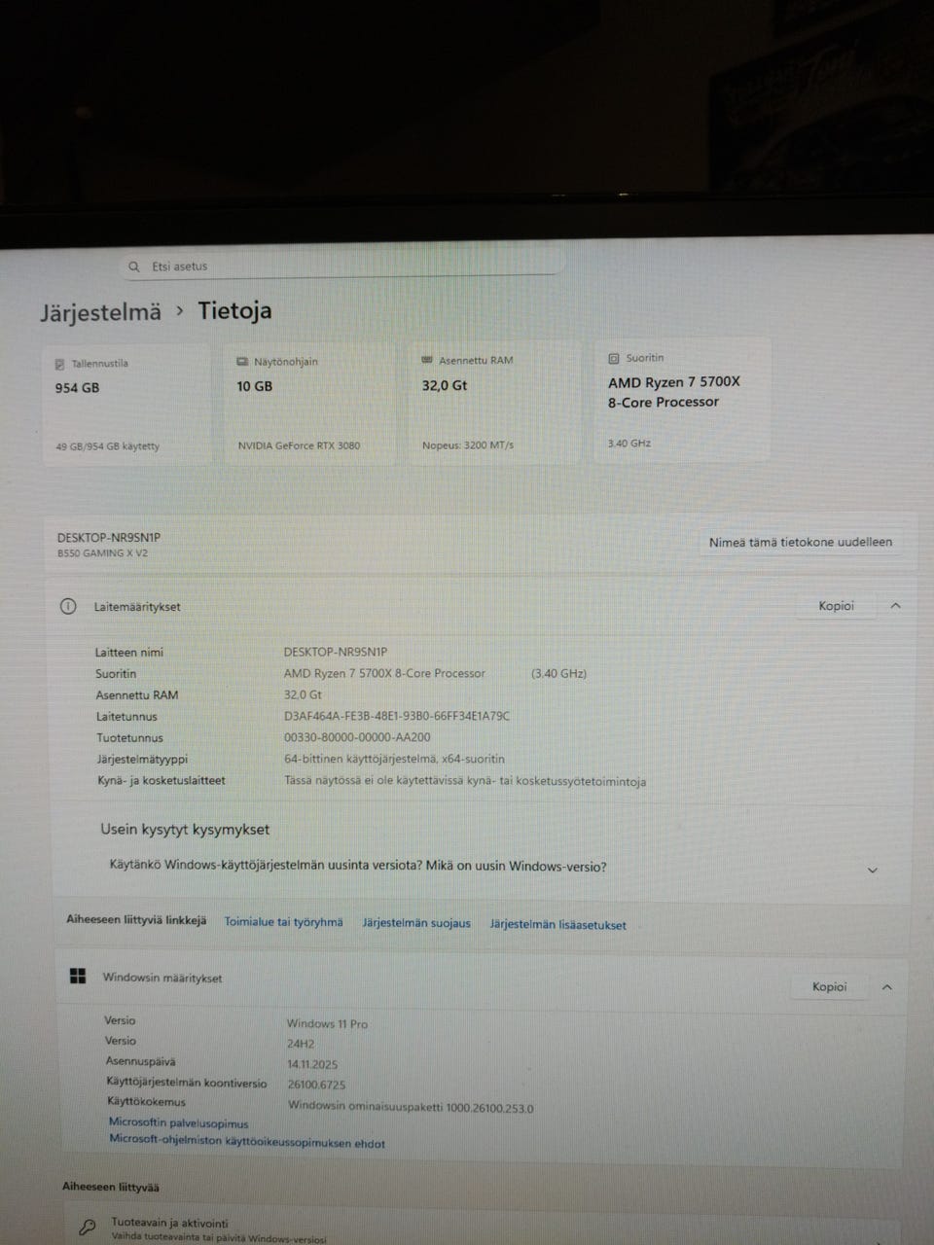
Task: Click the Laitemääritykset info icon
Action: pos(68,606)
